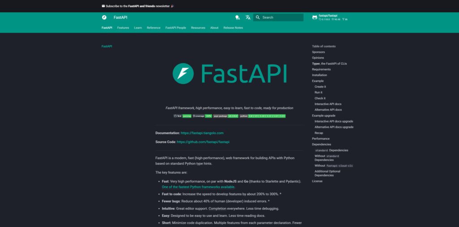Click the magnifying glass search icon
Image resolution: width=459 pixels, height=227 pixels.
[x=258, y=17]
